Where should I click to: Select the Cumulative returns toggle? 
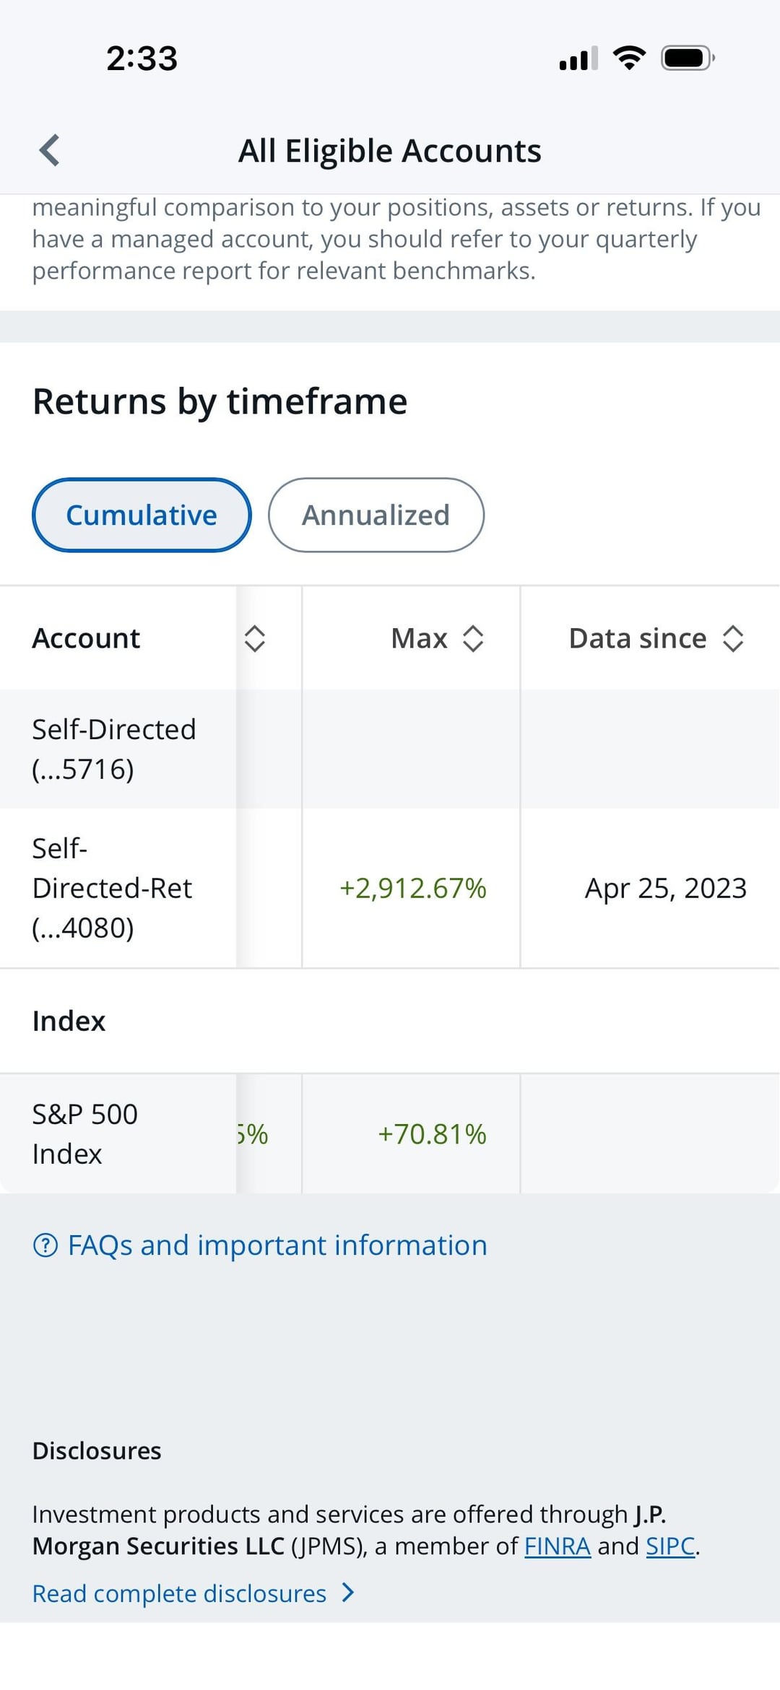click(142, 515)
